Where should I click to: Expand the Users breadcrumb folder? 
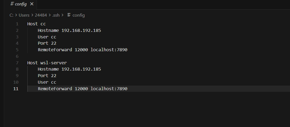(x=24, y=15)
